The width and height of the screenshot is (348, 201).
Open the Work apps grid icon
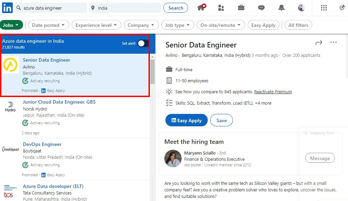(x=324, y=8)
